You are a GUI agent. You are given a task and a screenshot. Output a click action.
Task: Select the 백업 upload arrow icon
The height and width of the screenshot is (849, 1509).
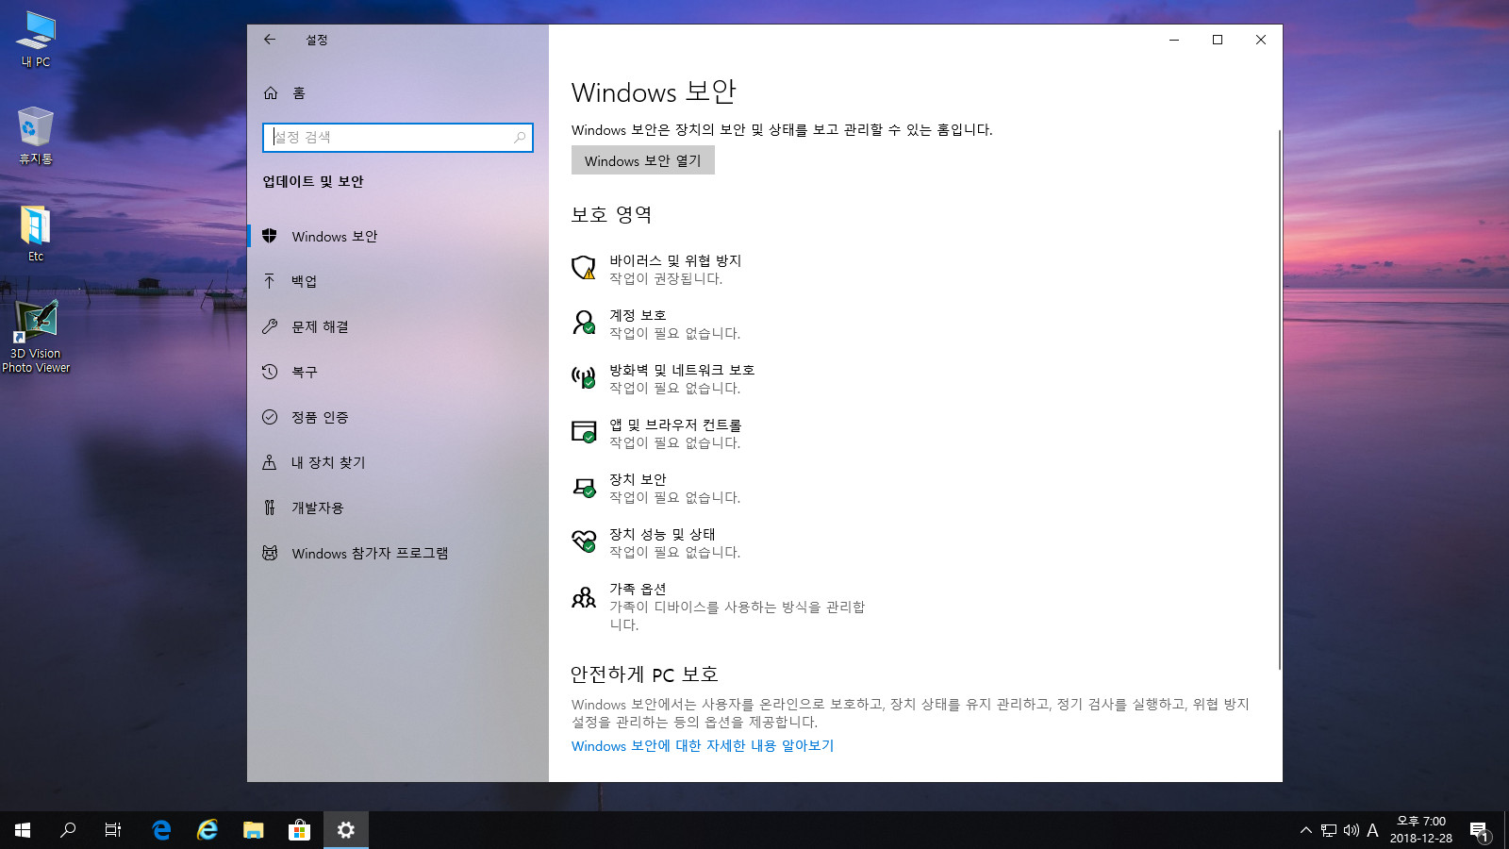point(270,281)
